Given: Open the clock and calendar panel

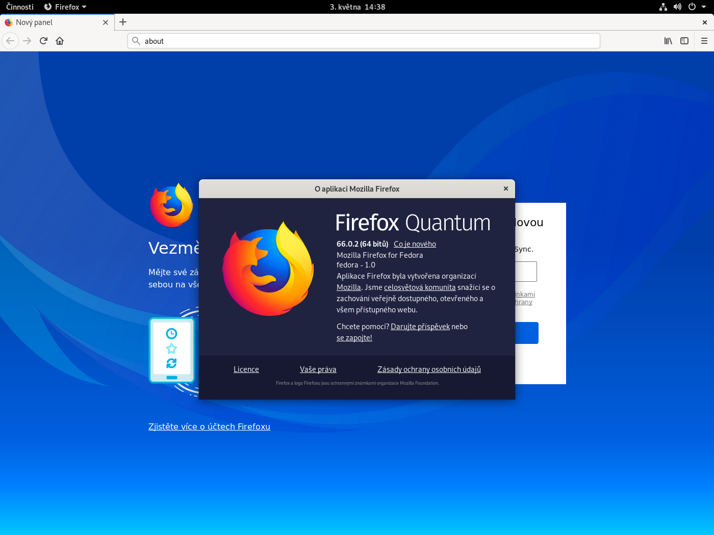Looking at the screenshot, I should point(357,7).
